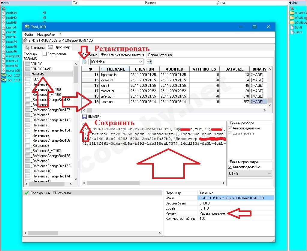
Task: Click green check icon in log panel
Action: pyautogui.click(x=26, y=193)
